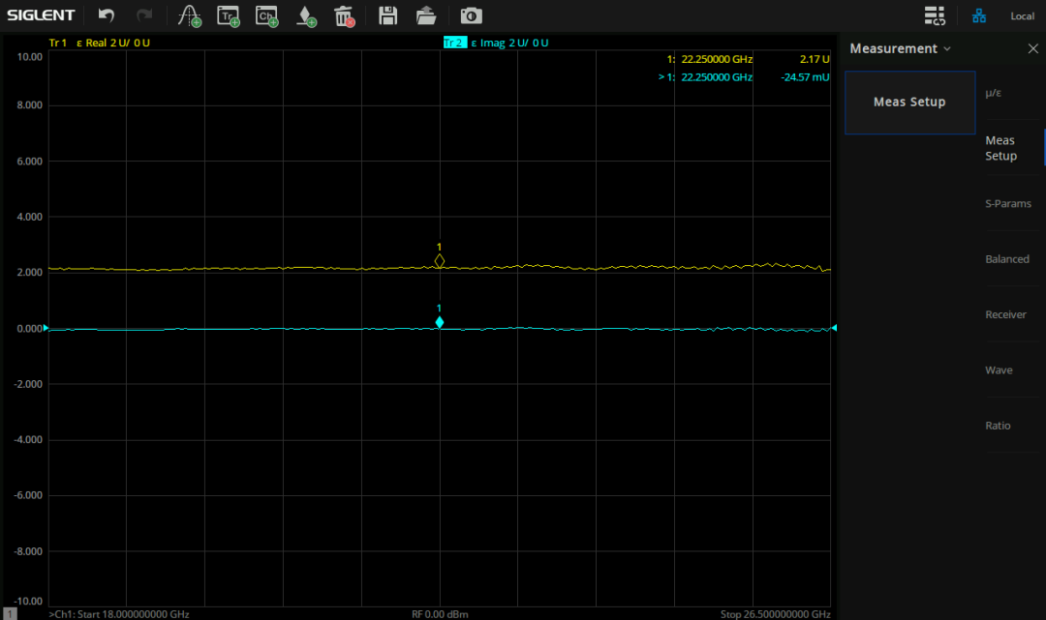This screenshot has height=620, width=1046.
Task: Open the recall file folder icon
Action: pos(425,15)
